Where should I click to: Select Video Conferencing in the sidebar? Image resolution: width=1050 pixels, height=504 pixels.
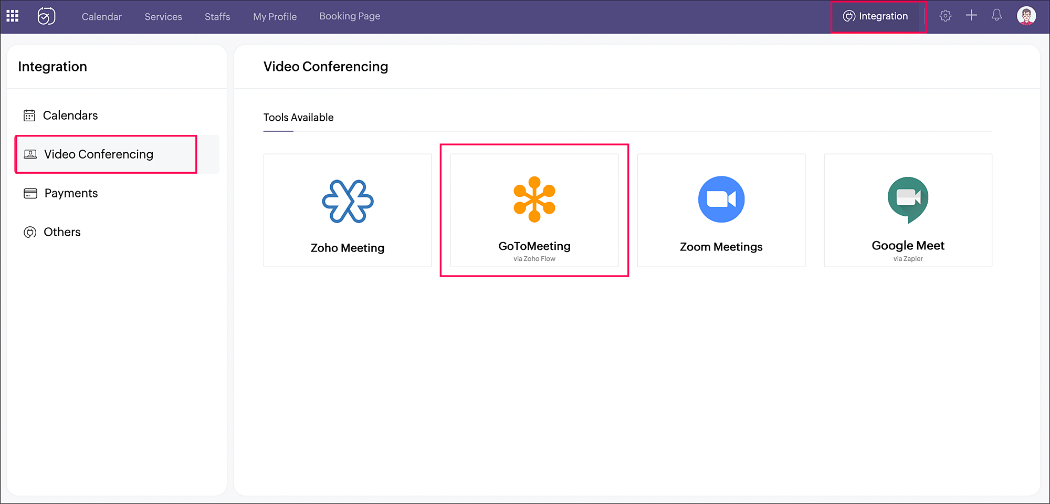117,154
